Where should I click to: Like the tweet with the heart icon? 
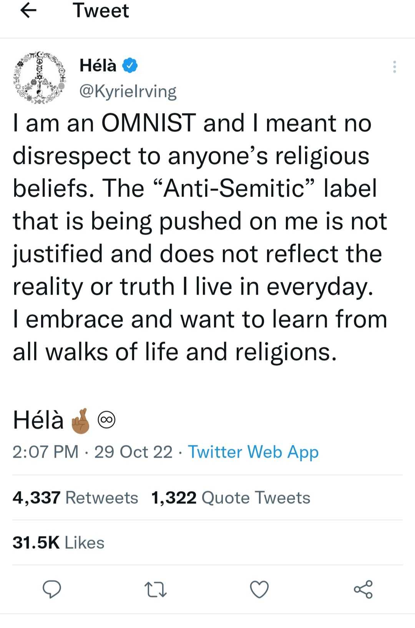259,589
